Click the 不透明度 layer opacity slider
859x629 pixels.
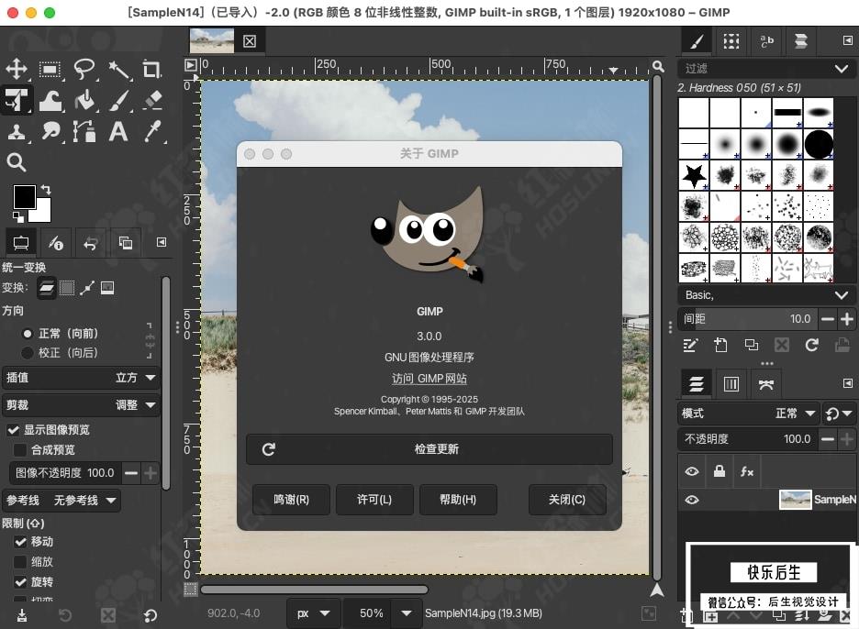click(x=748, y=439)
